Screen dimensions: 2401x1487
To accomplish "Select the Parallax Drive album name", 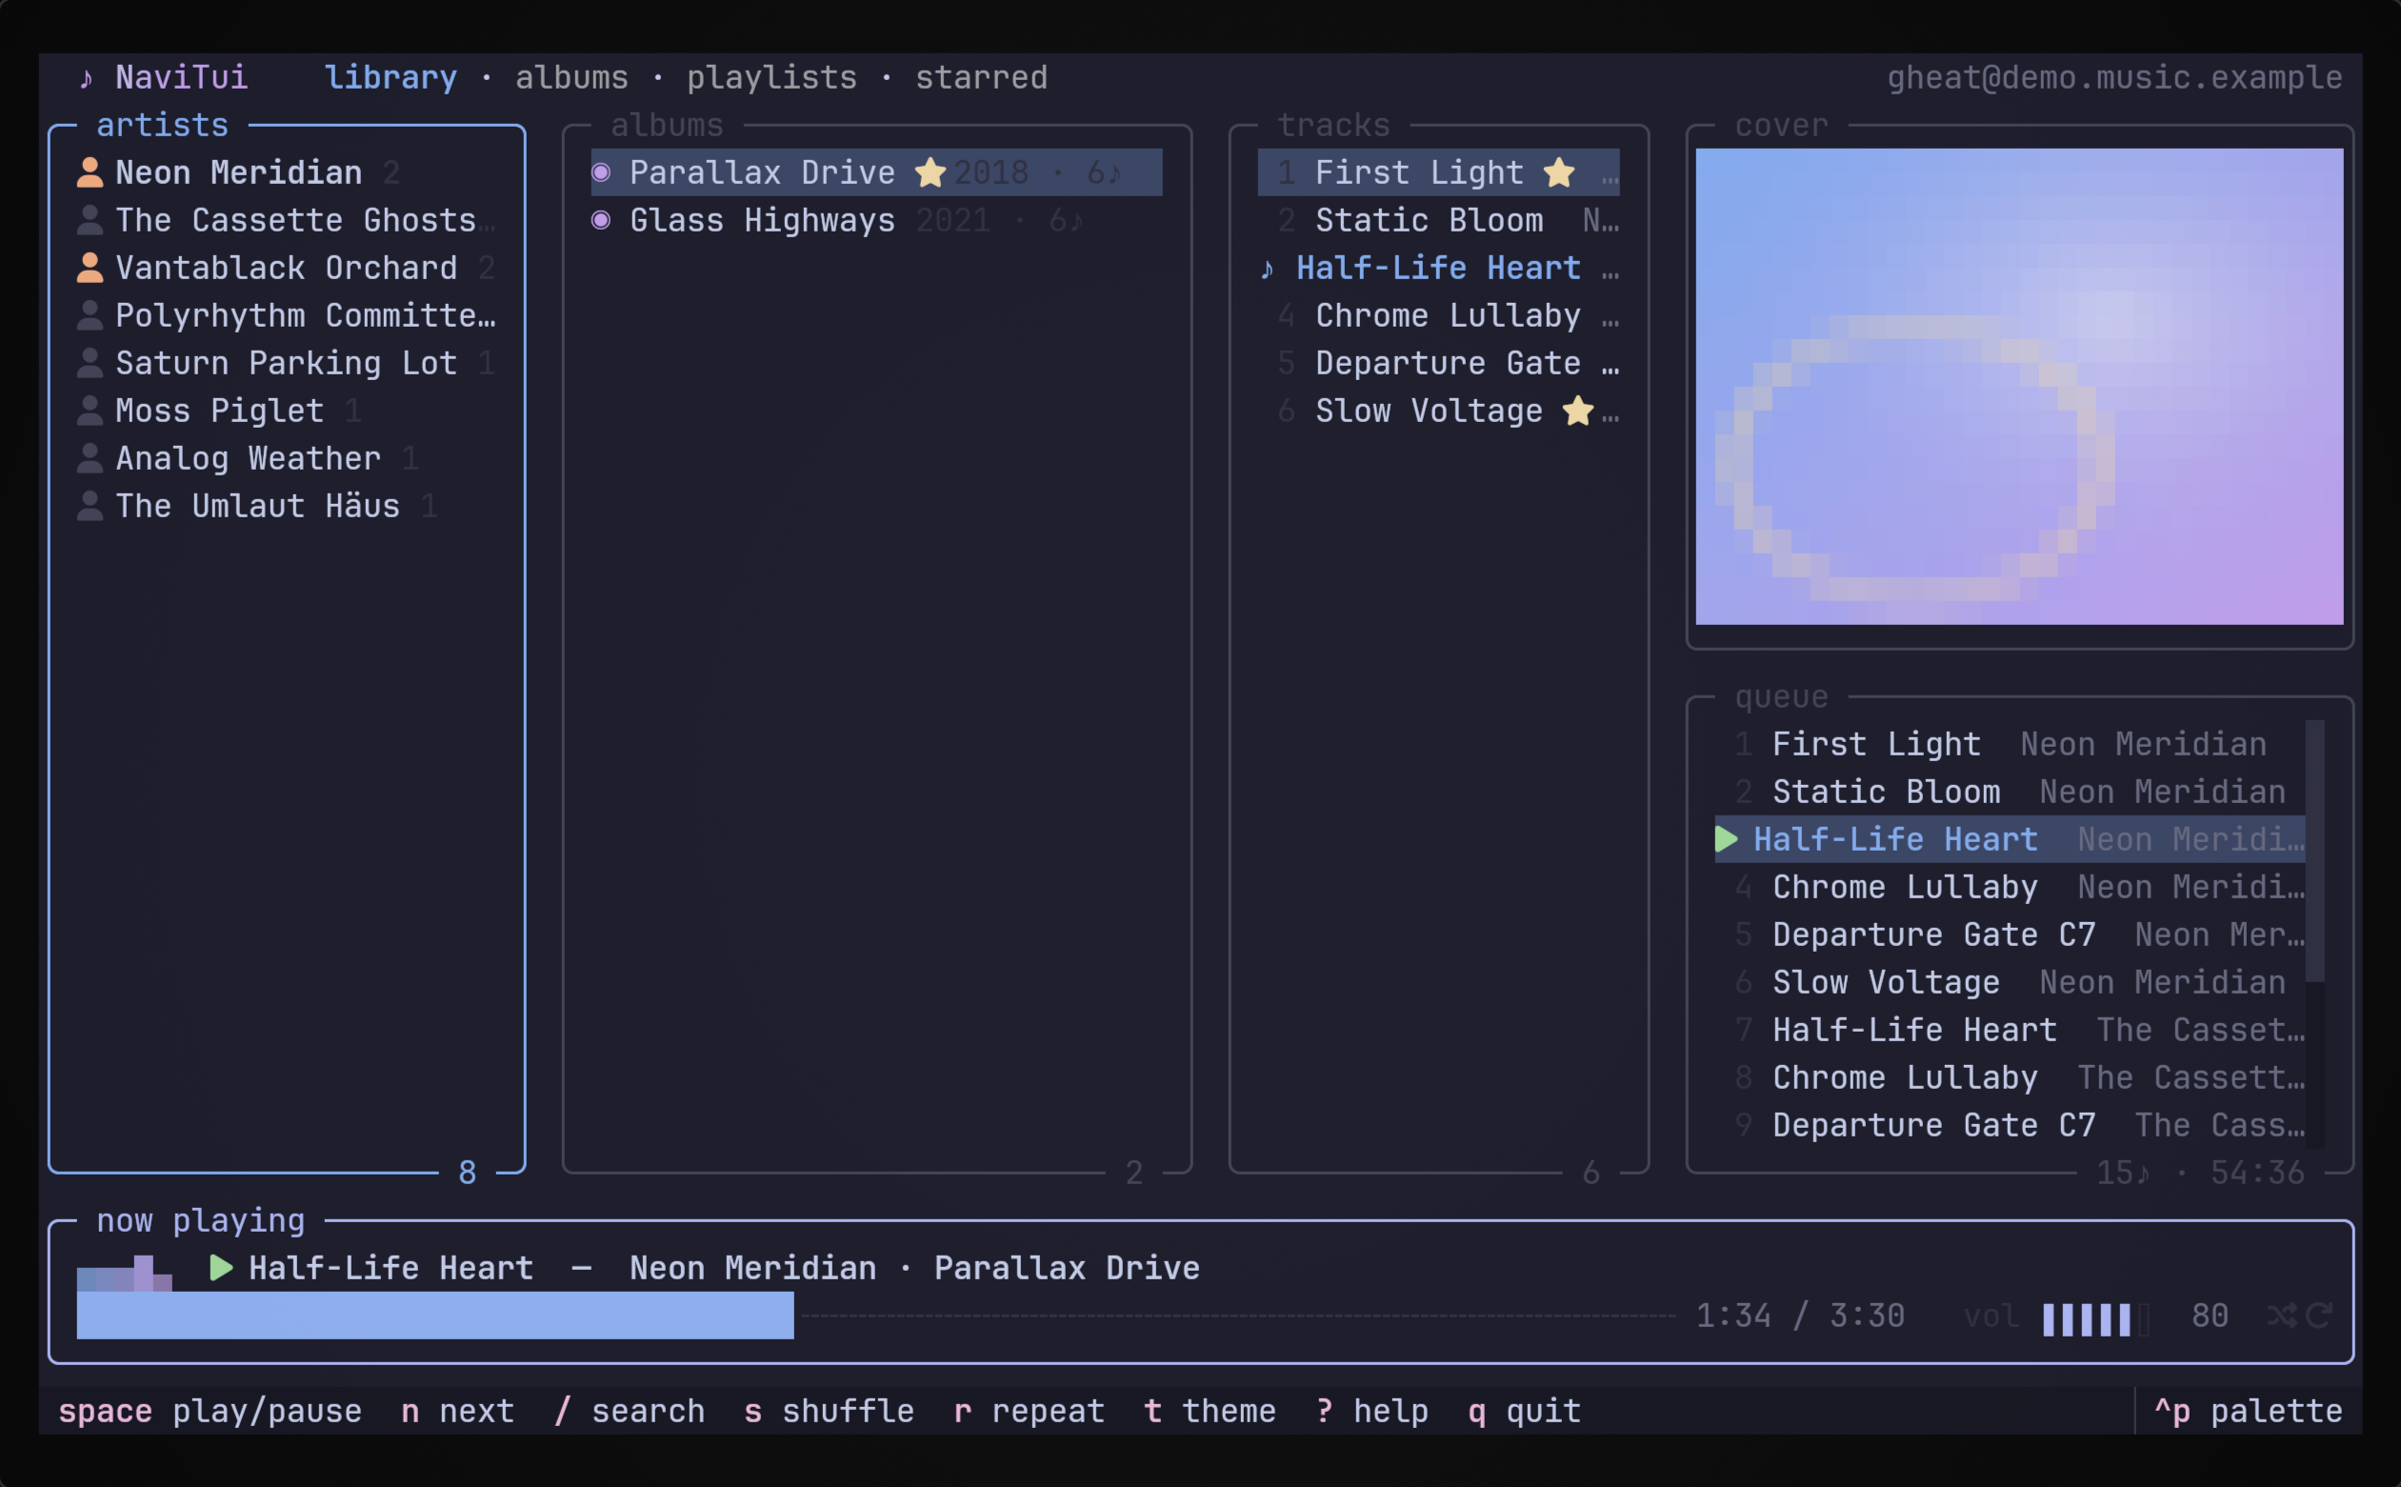I will [x=762, y=173].
